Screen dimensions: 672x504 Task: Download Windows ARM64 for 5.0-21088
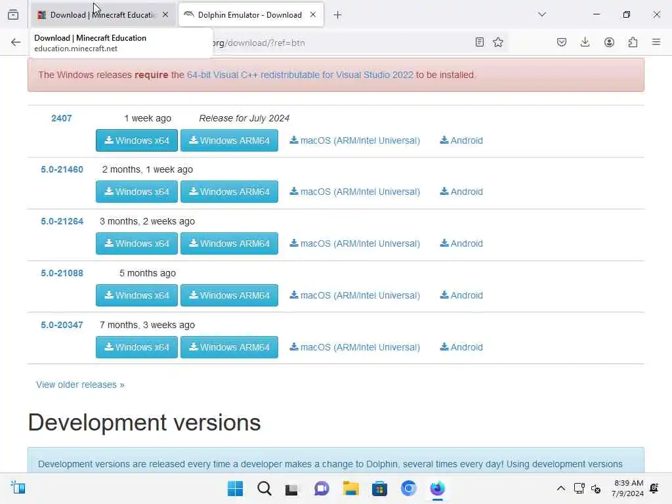click(x=229, y=295)
